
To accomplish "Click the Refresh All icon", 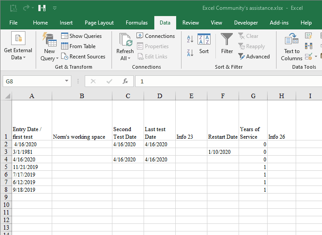I will point(125,40).
